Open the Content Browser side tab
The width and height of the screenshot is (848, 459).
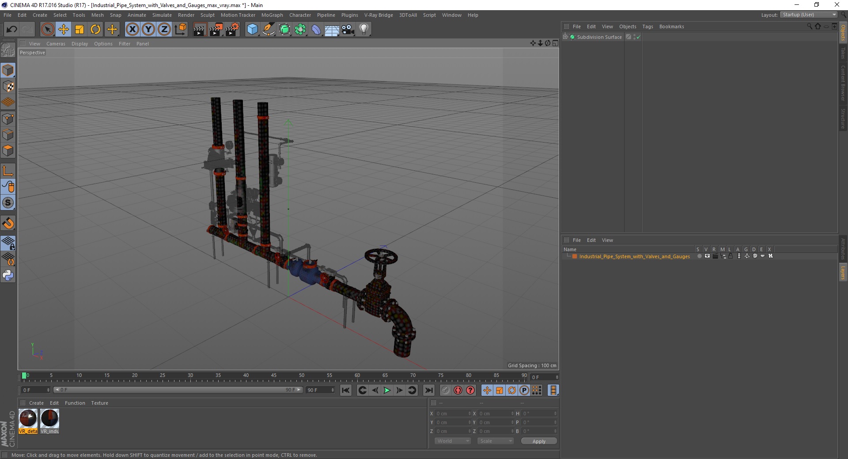(x=843, y=83)
